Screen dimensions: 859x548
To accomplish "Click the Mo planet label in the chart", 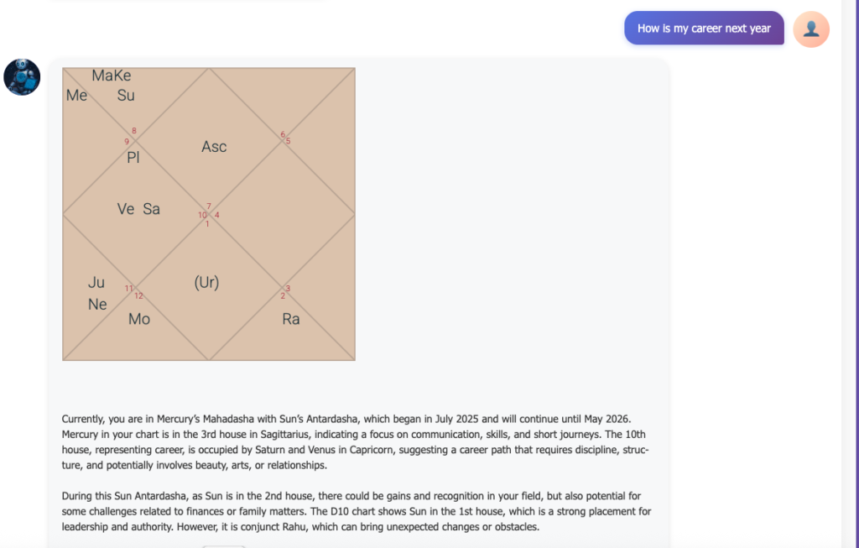I will [x=139, y=319].
